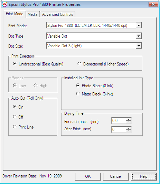Image resolution: width=160 pixels, height=184 pixels.
Task: Click the Cancel button
Action: (116, 176)
